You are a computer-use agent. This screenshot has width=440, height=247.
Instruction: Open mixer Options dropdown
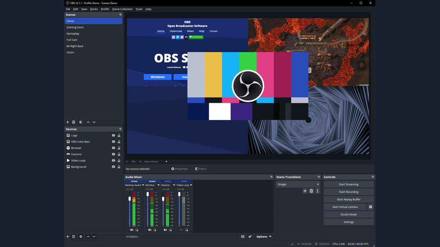264,236
